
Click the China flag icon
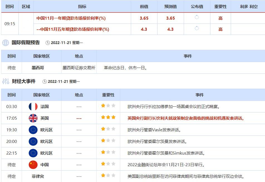(33, 165)
